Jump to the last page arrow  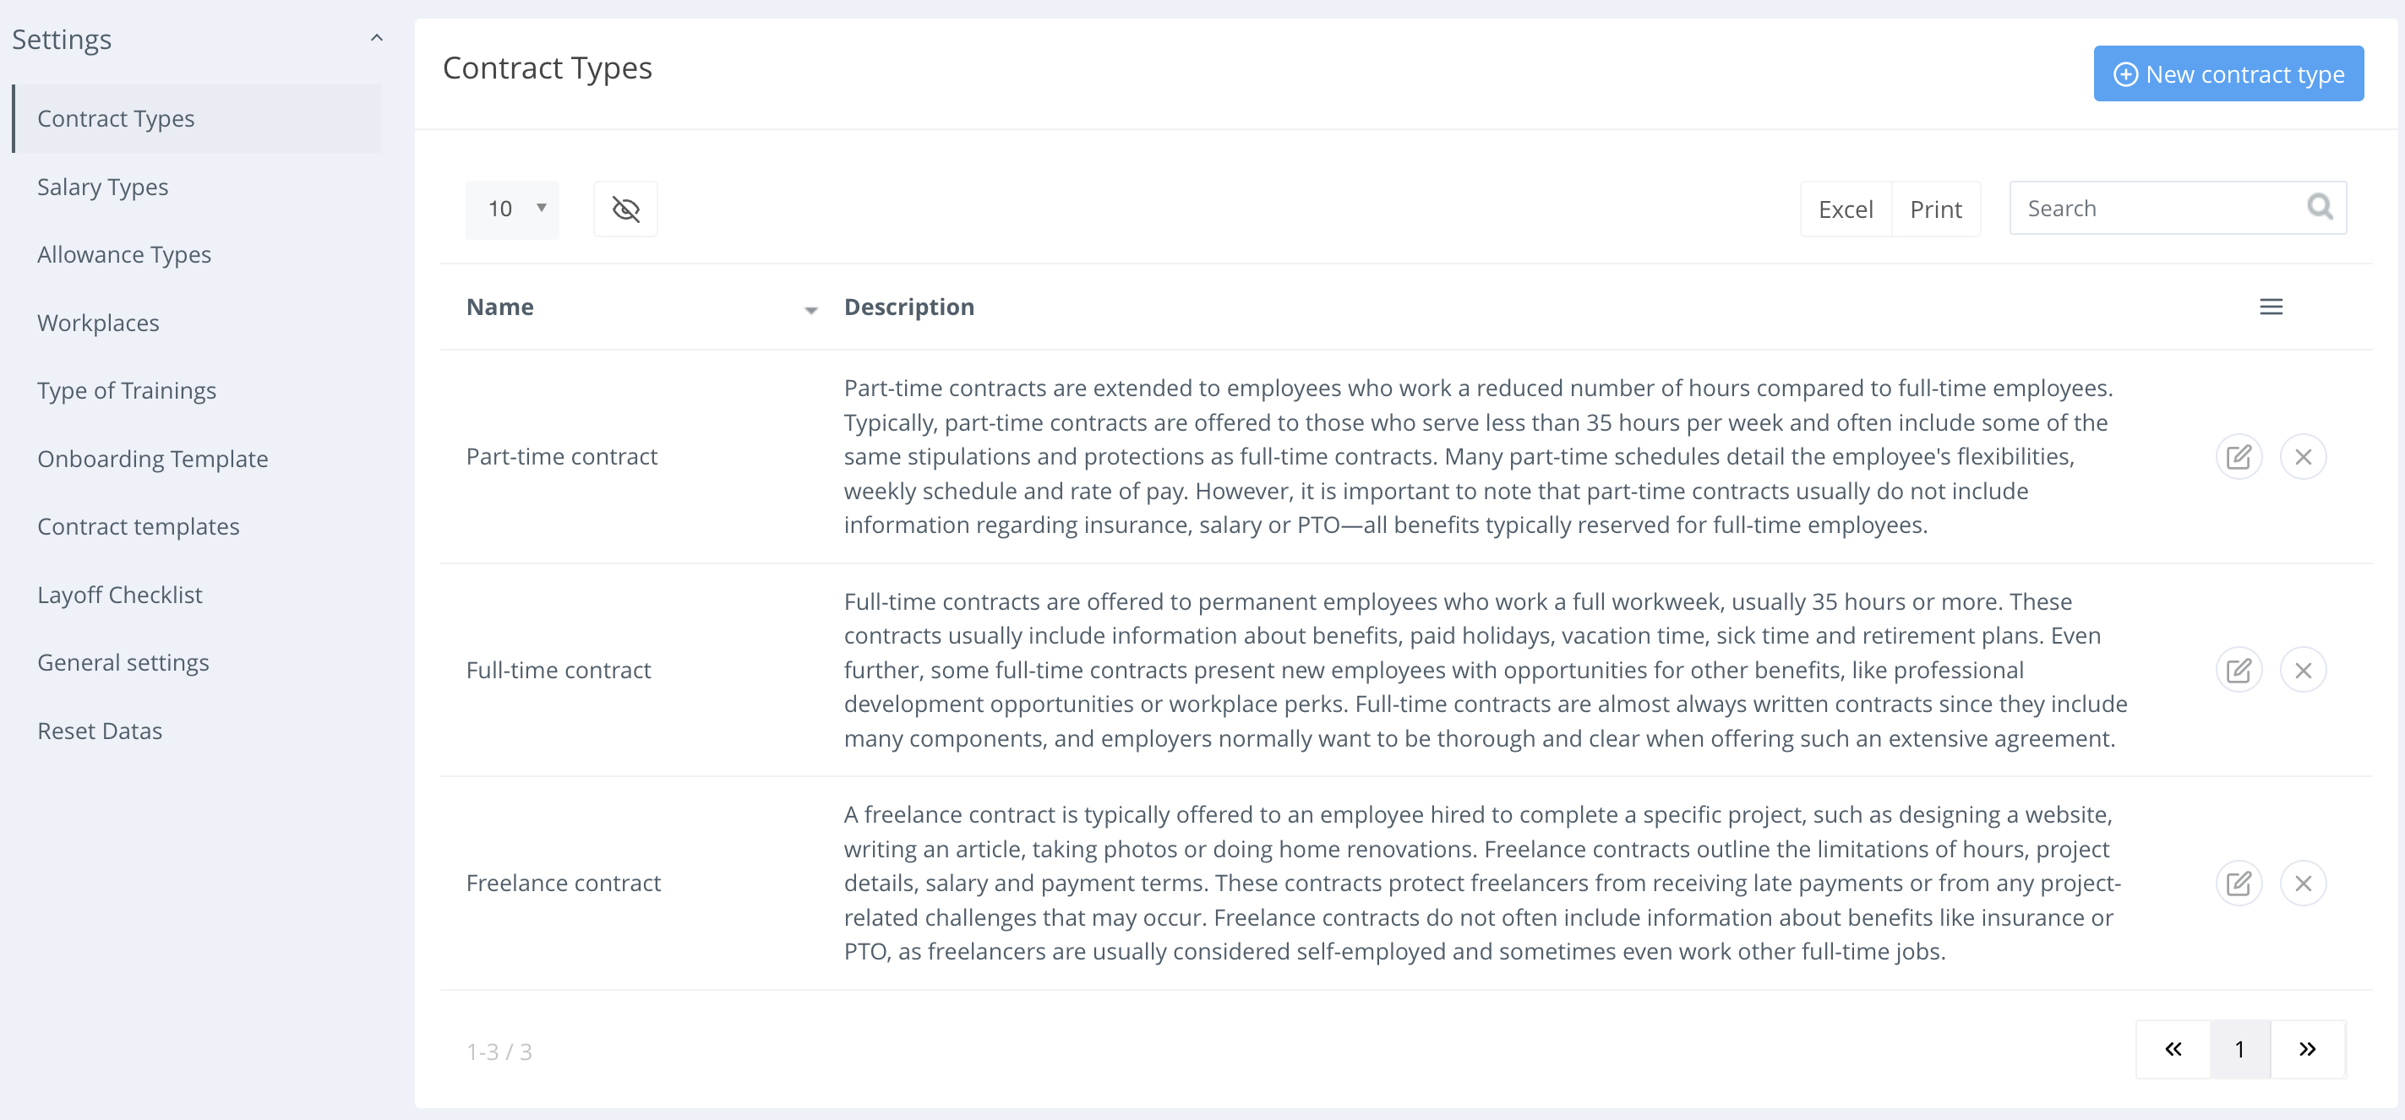point(2307,1049)
